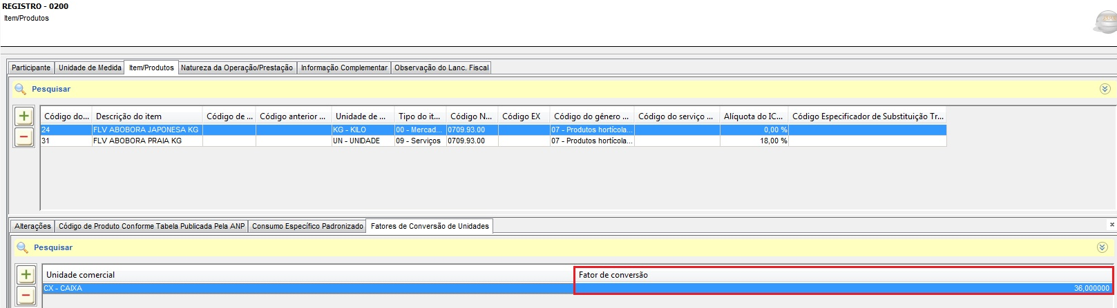Viewport: 1117px width, 308px height.
Task: Switch to the Alterações tab
Action: pyautogui.click(x=32, y=226)
